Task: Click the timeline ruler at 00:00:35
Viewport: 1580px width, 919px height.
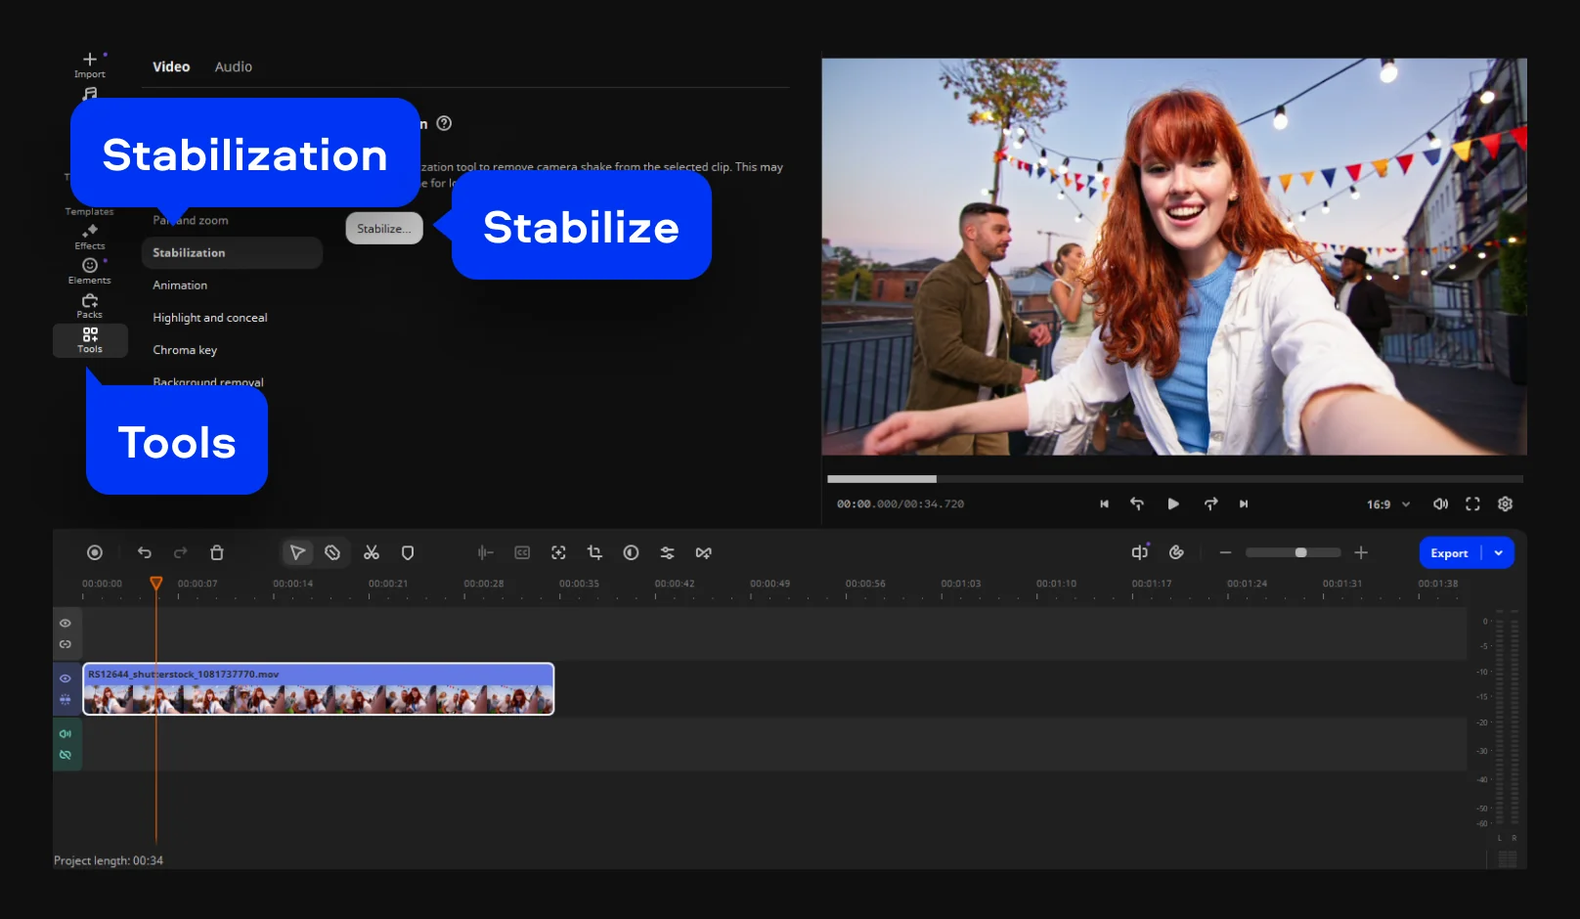Action: [579, 584]
